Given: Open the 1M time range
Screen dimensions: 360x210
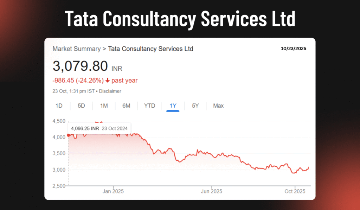Looking at the screenshot, I should tap(104, 106).
